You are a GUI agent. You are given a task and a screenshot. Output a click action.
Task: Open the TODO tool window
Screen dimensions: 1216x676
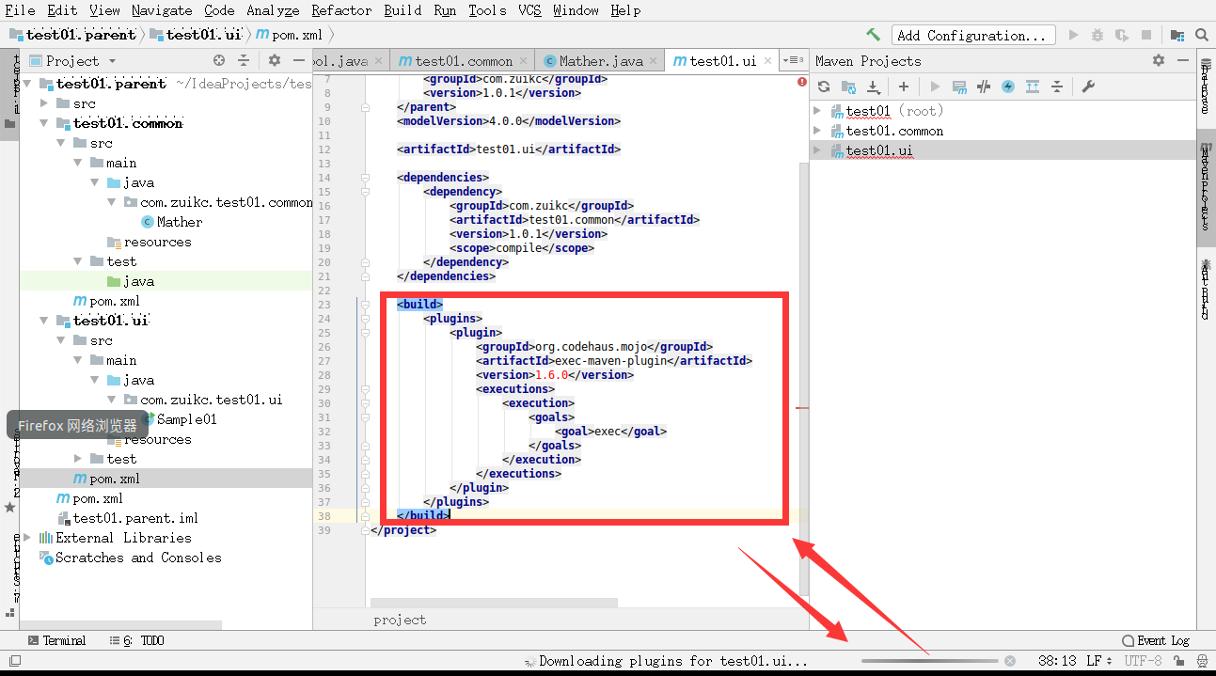(x=135, y=640)
